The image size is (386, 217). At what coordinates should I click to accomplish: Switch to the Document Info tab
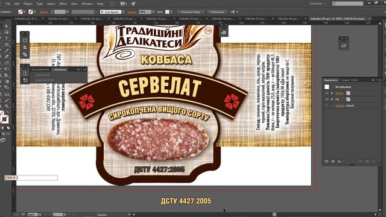[x=41, y=70]
